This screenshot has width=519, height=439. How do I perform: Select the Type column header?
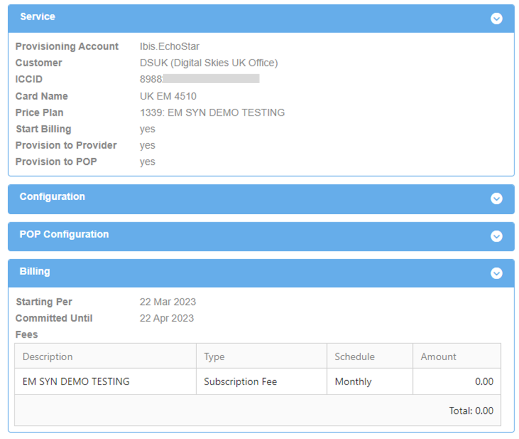(214, 357)
